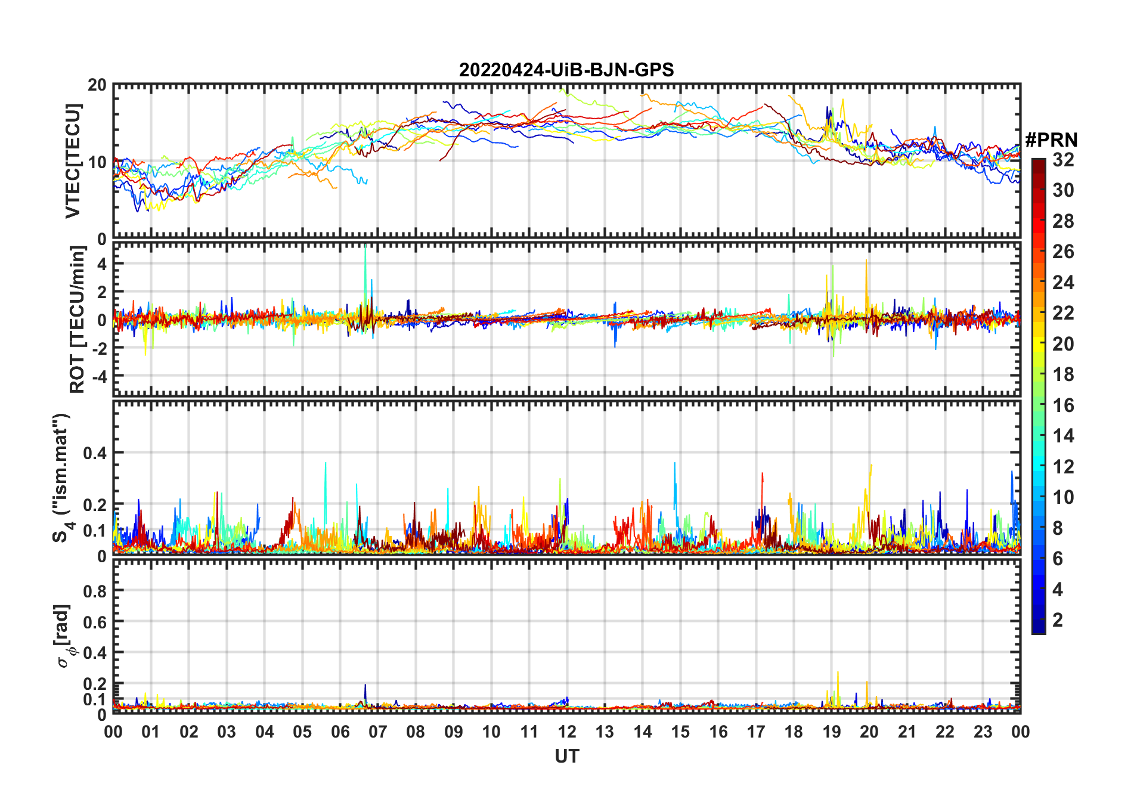This screenshot has height=793, width=1134.
Task: Click x-axis tick label 04
Action: 265,732
